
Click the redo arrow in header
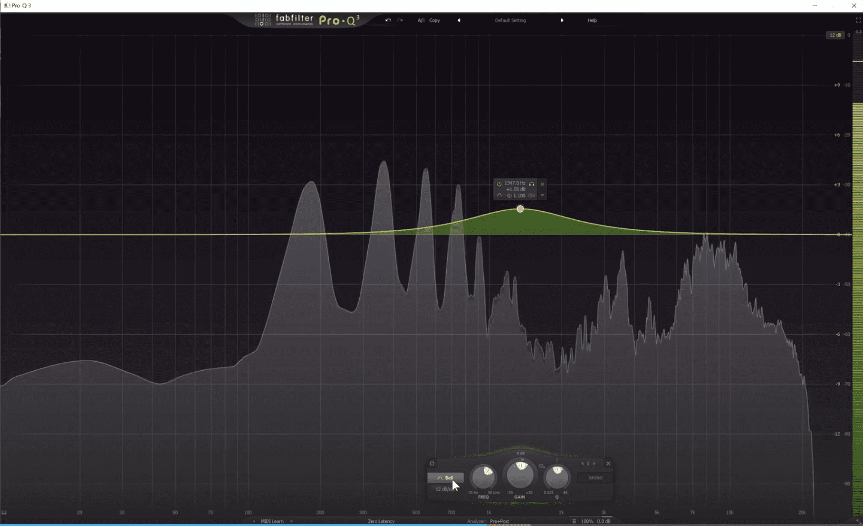pos(400,20)
